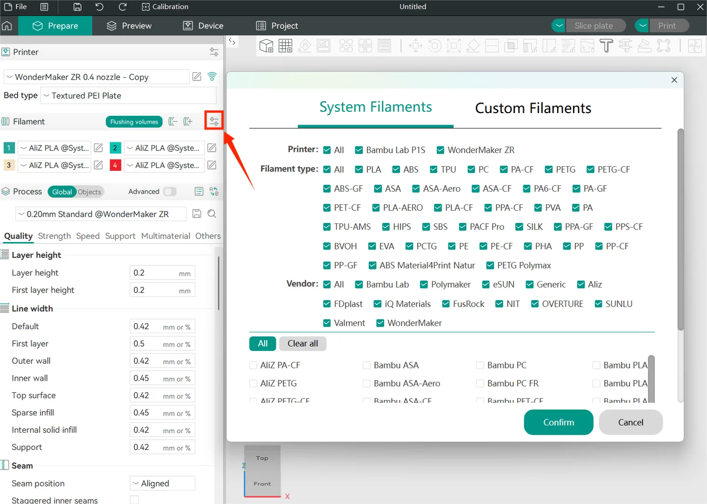Viewport: 707px width, 504px height.
Task: Click the Layer height input field
Action: click(162, 273)
